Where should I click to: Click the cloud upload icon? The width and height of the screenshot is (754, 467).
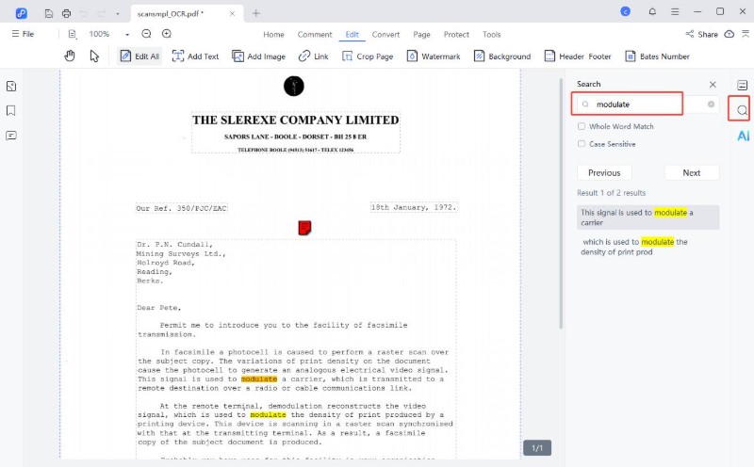(729, 34)
